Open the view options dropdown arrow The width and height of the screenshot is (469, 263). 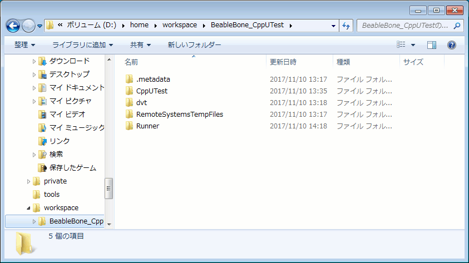[x=413, y=45]
